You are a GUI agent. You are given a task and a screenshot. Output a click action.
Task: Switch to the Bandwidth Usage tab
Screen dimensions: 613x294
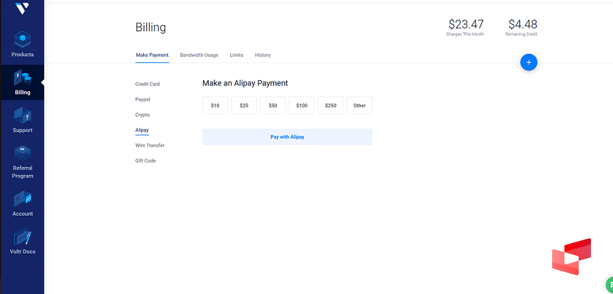coord(199,55)
